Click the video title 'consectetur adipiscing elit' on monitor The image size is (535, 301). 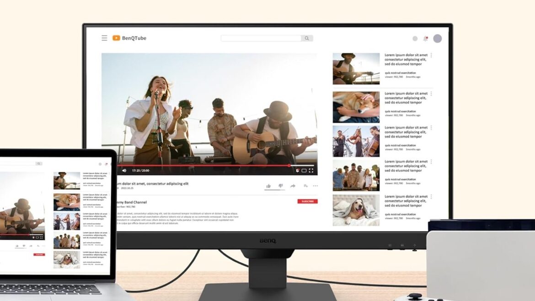(x=167, y=183)
